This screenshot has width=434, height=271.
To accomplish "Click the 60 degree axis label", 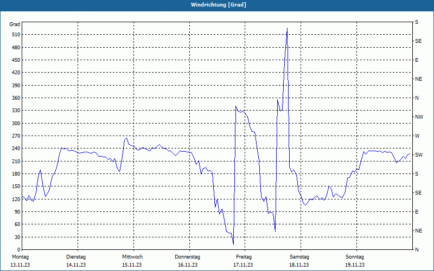I will tap(17, 224).
